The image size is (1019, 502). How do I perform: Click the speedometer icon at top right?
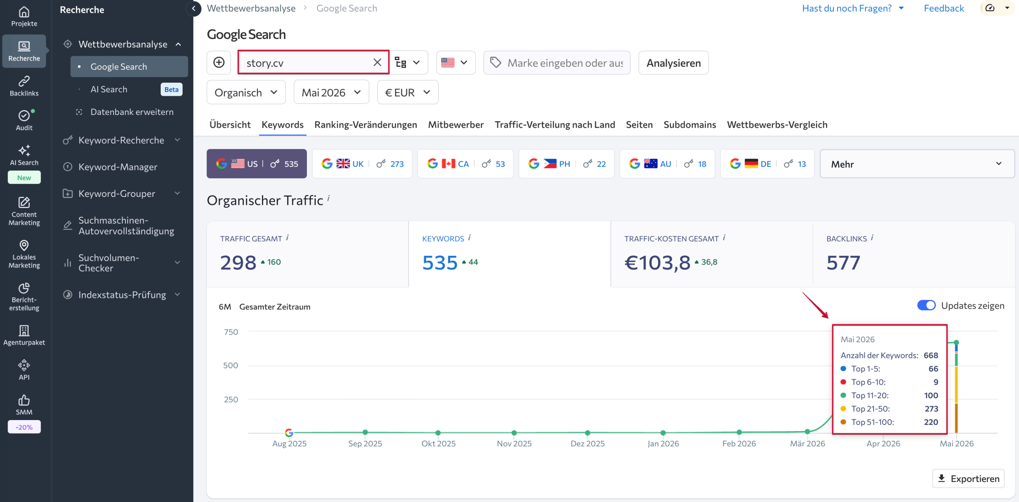(990, 8)
